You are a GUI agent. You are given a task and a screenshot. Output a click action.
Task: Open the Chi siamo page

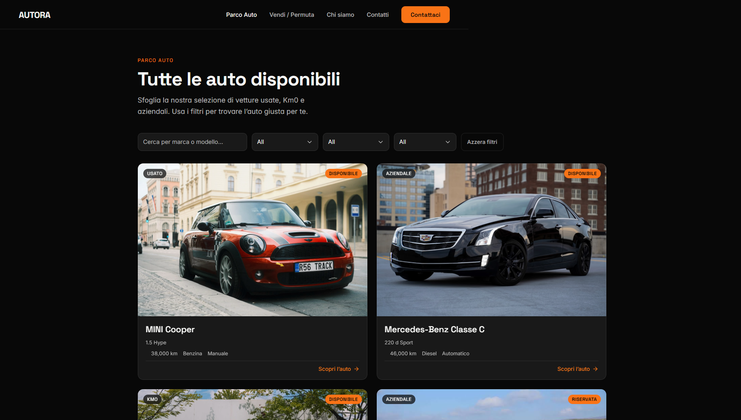tap(340, 15)
